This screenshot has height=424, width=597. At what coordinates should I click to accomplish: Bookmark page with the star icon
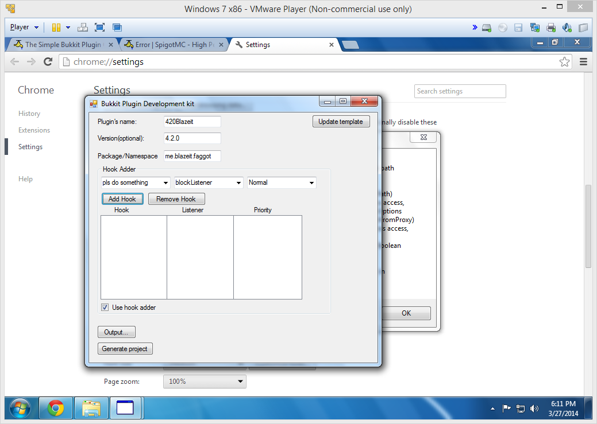click(x=564, y=62)
